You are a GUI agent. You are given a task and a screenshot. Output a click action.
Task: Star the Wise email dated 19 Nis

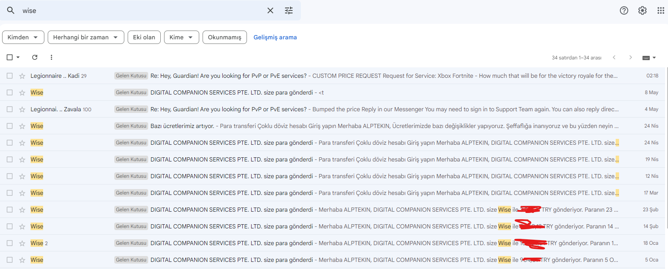[x=22, y=159]
